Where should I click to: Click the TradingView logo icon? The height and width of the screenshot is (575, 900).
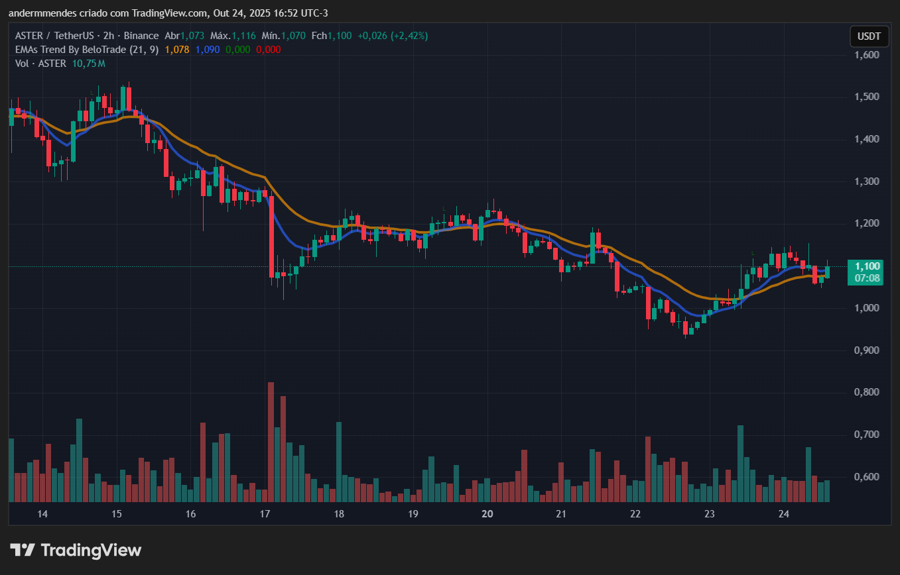[23, 550]
